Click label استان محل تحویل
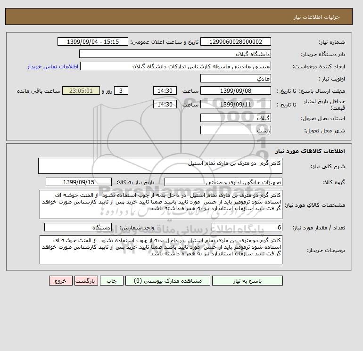This screenshot has height=351, width=363. tap(323, 118)
